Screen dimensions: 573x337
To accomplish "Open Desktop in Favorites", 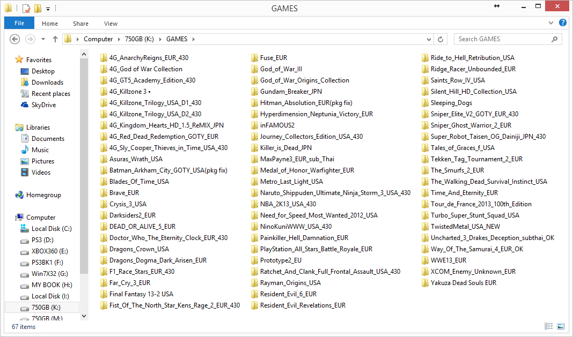I will point(43,71).
